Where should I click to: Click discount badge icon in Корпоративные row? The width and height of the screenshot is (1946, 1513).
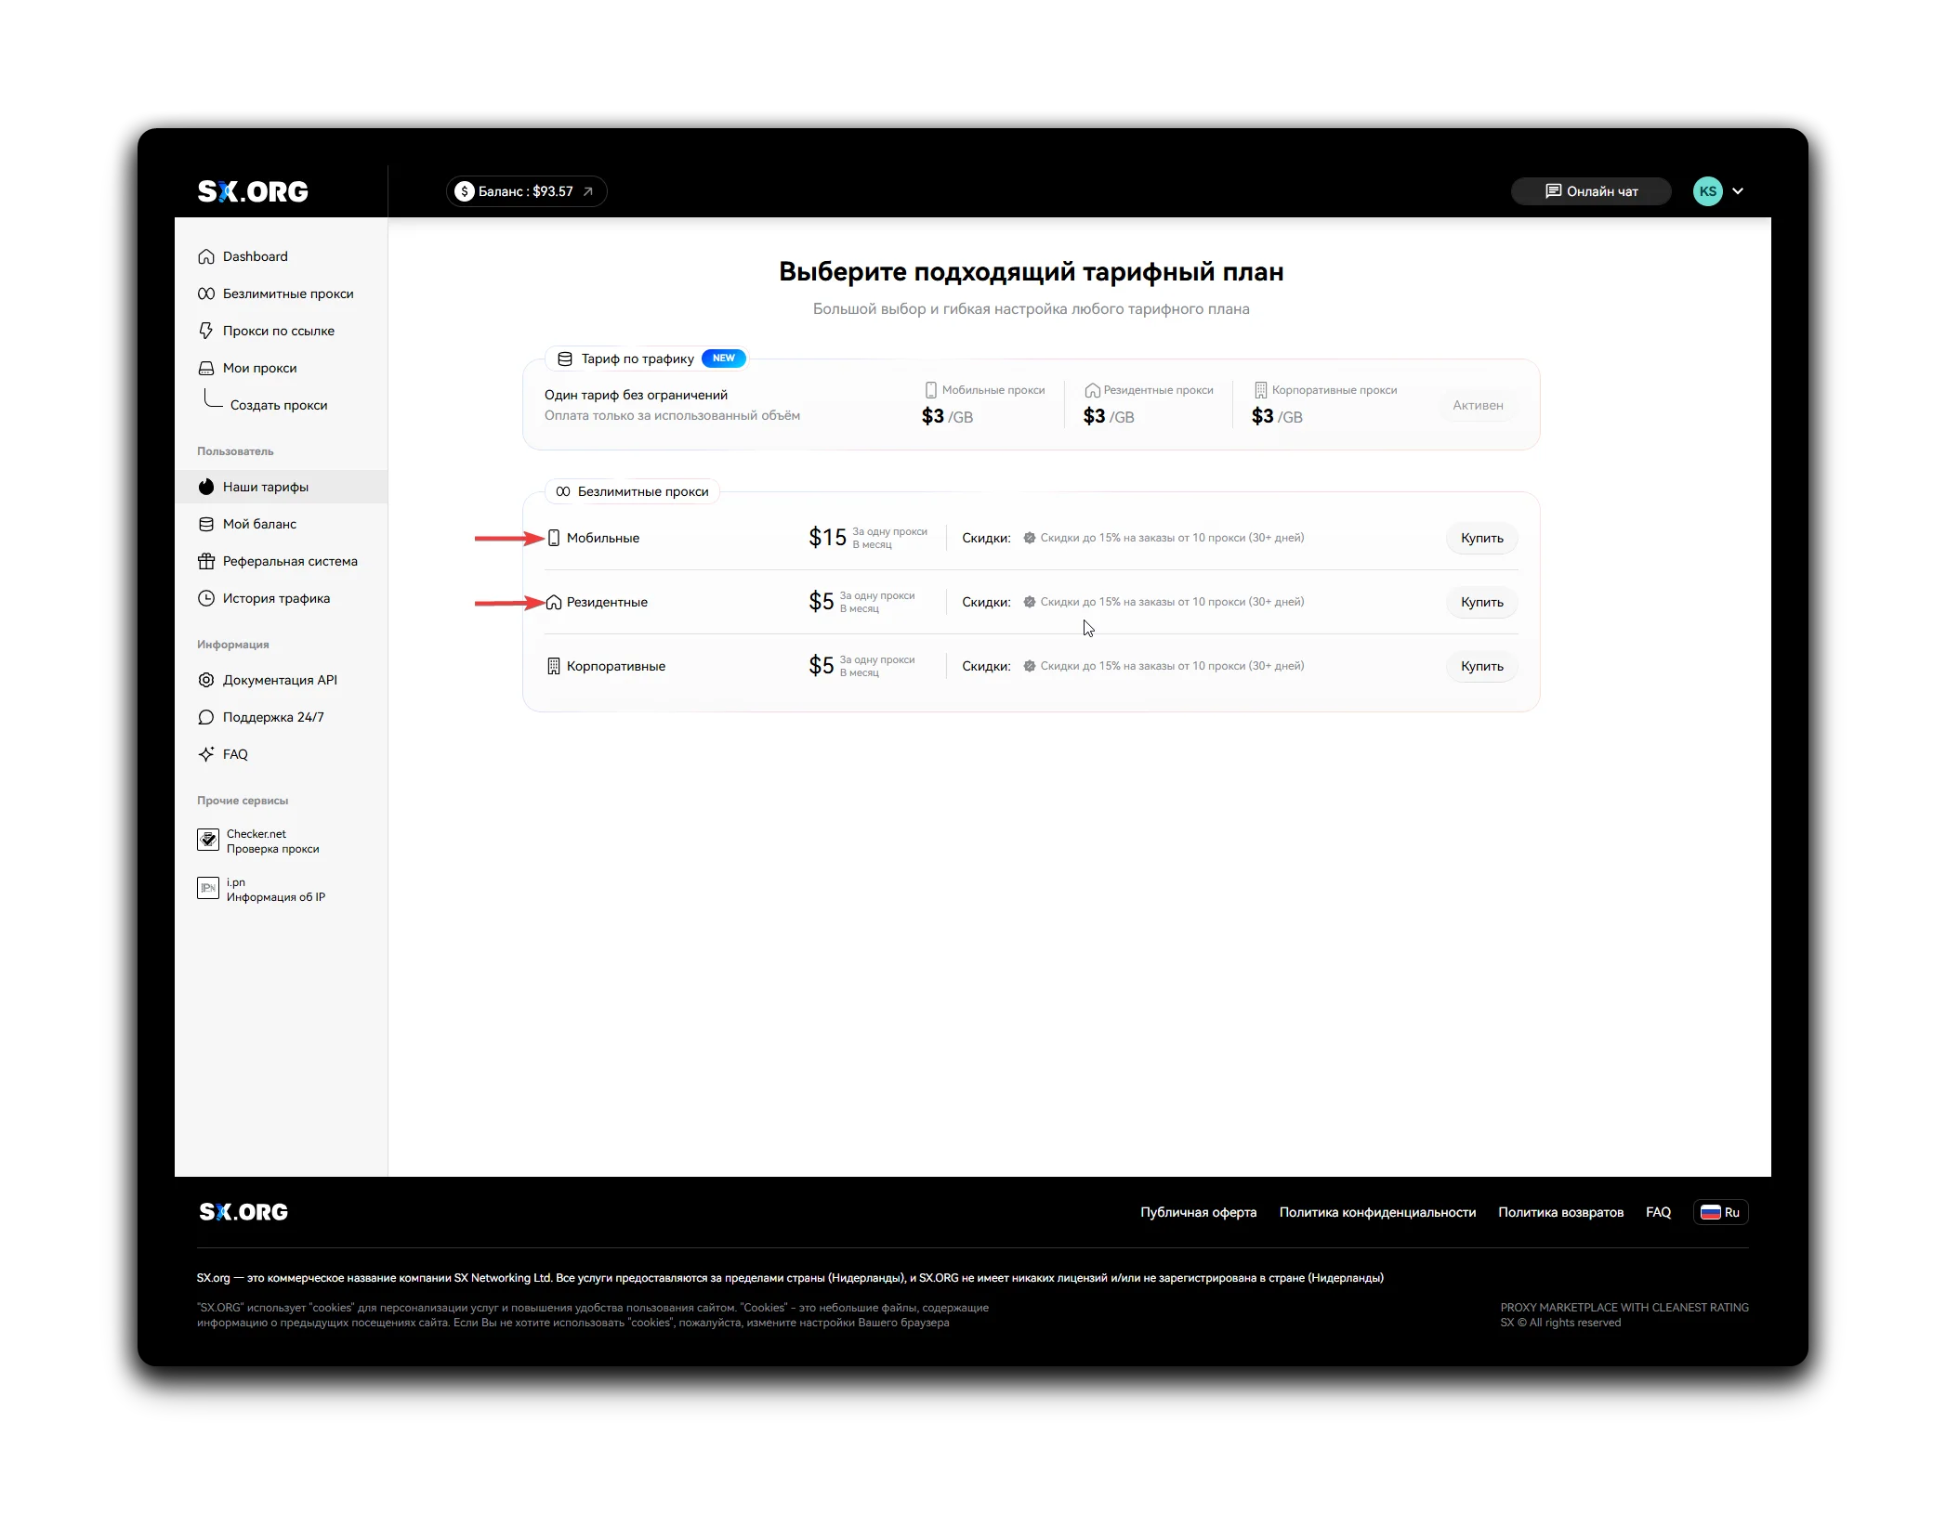coord(1029,666)
